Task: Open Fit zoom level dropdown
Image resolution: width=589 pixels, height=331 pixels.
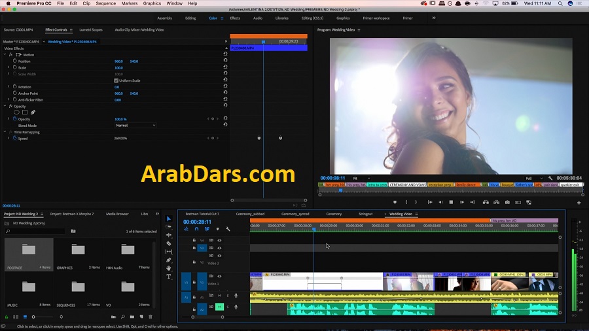Action: (361, 179)
